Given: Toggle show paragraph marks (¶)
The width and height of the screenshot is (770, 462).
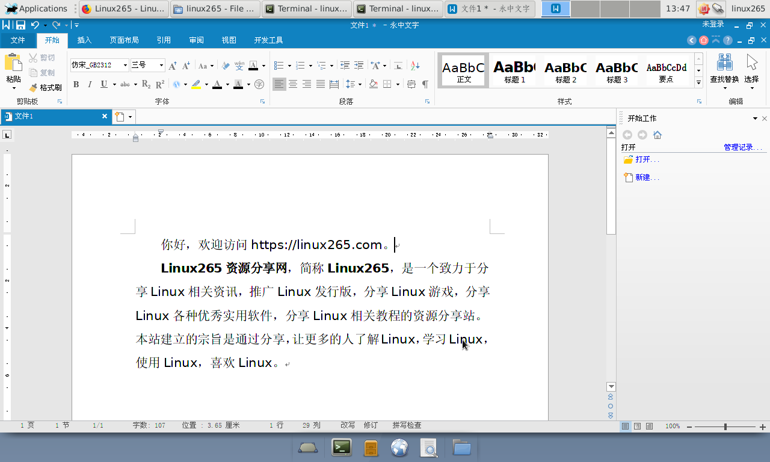Looking at the screenshot, I should point(425,84).
